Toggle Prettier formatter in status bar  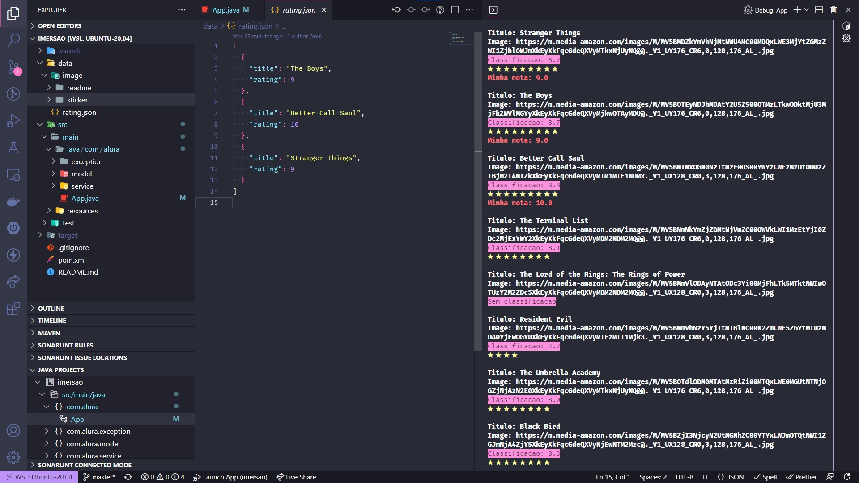tap(801, 477)
